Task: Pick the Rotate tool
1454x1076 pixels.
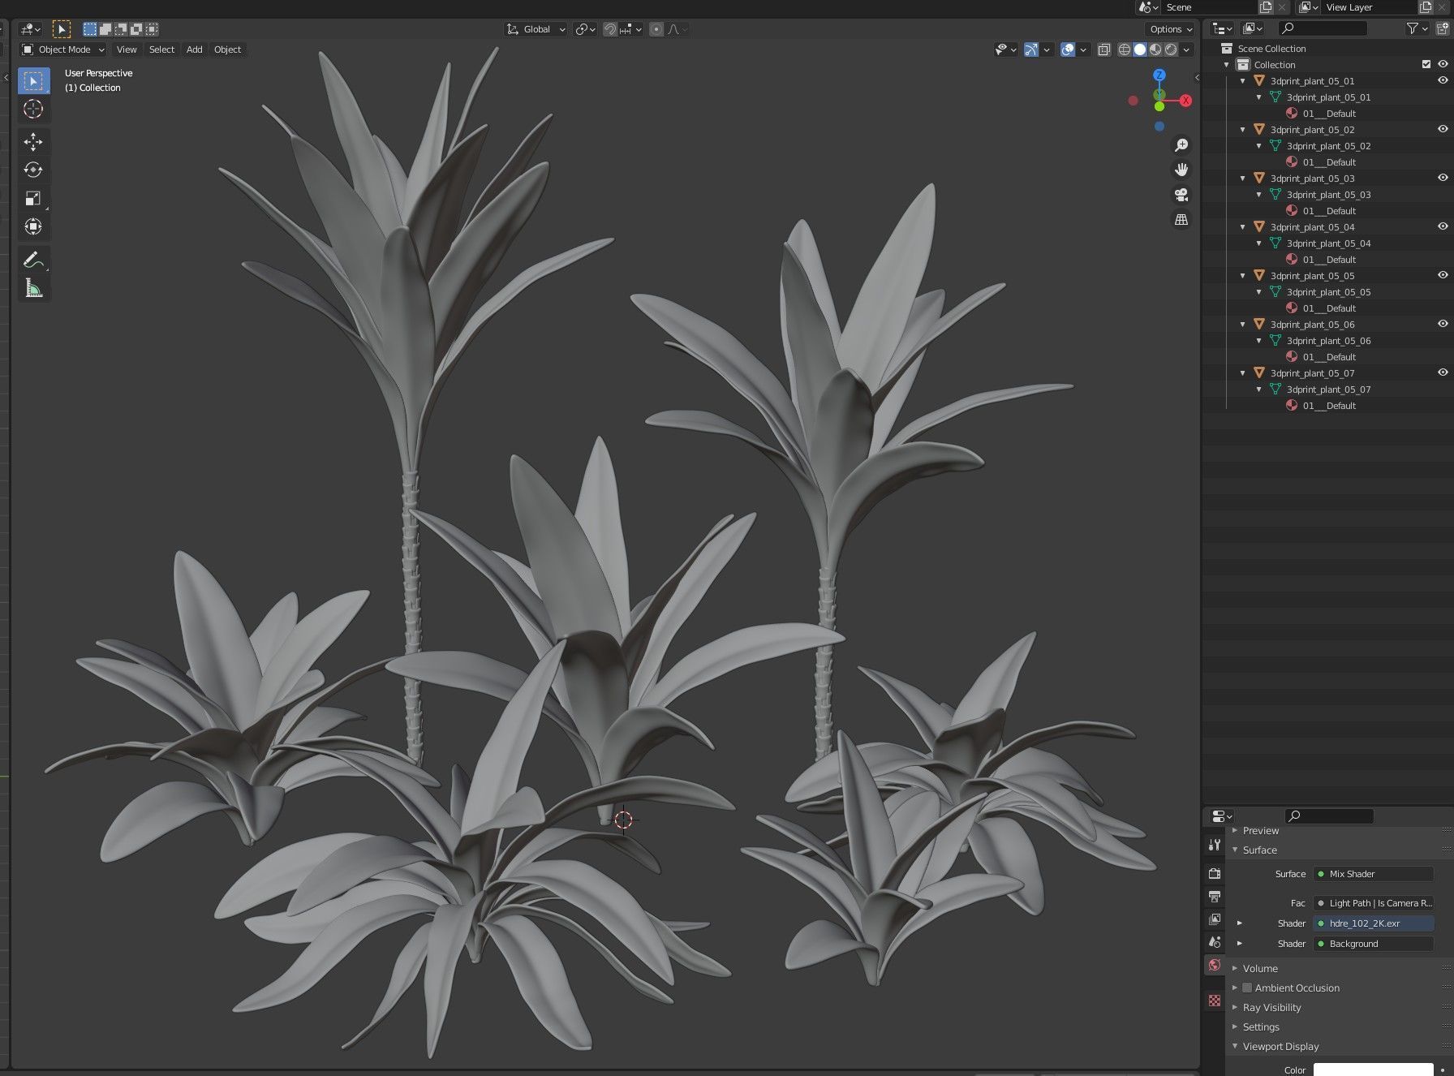Action: (33, 170)
